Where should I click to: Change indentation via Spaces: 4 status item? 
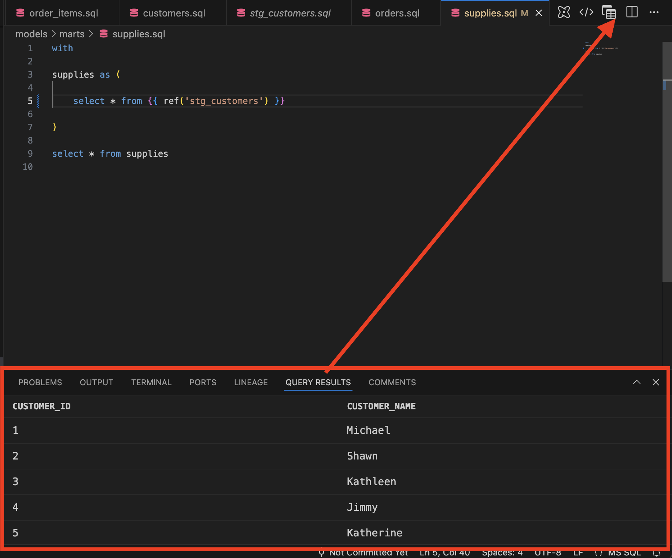(502, 553)
